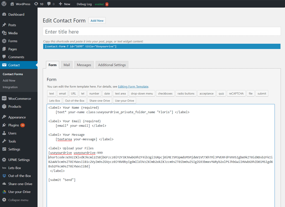Click the Dashboard gauge icon
This screenshot has height=207, width=285.
(x=4, y=14)
